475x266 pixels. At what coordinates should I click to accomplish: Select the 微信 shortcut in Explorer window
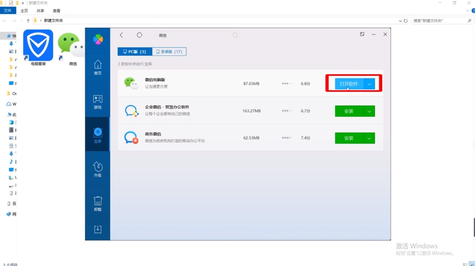click(x=71, y=49)
